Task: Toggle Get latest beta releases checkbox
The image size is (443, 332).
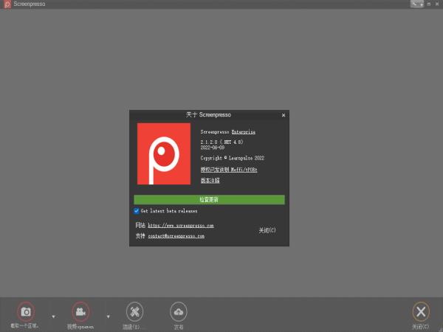Action: (137, 211)
